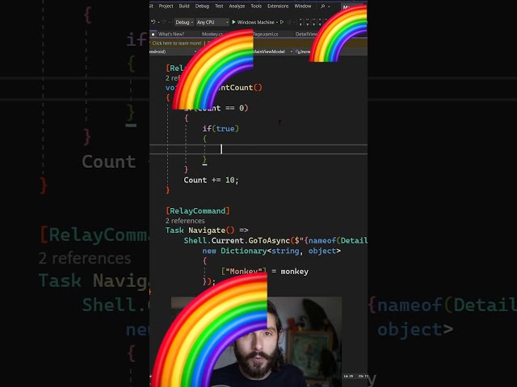Switch to the Page.xaml.cs tab

[266, 34]
